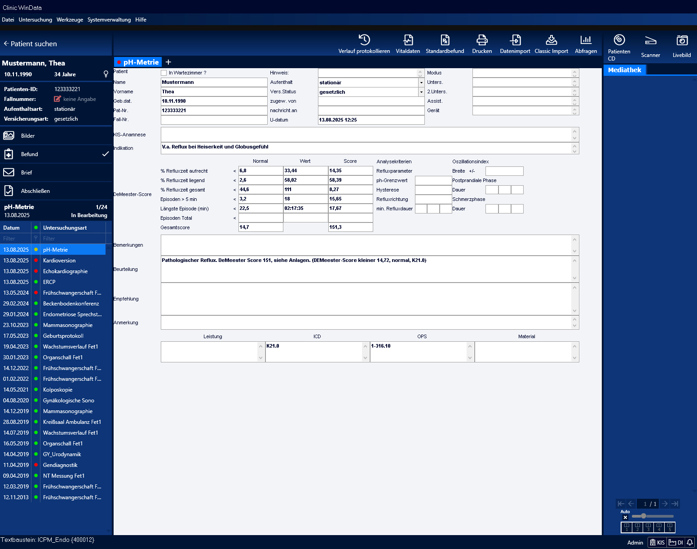The width and height of the screenshot is (697, 549).
Task: Expand the Aufenthalt dropdown
Action: click(421, 83)
